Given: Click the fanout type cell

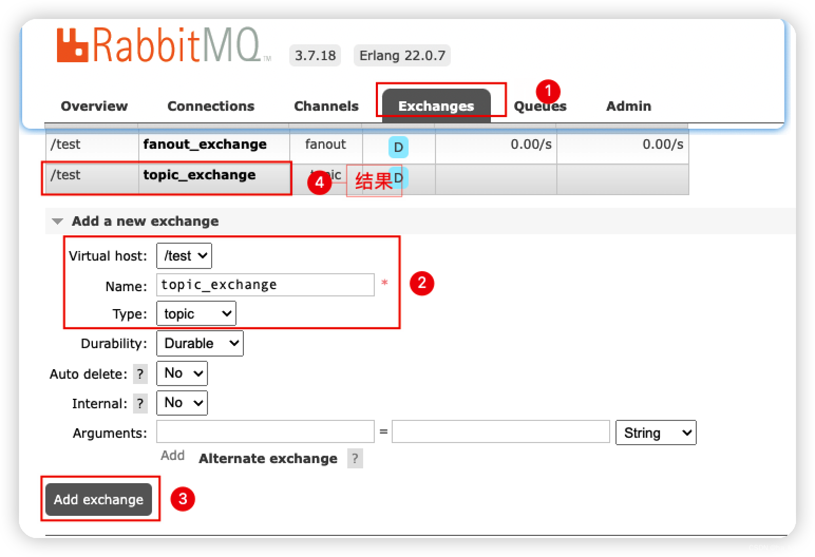Looking at the screenshot, I should pyautogui.click(x=326, y=145).
